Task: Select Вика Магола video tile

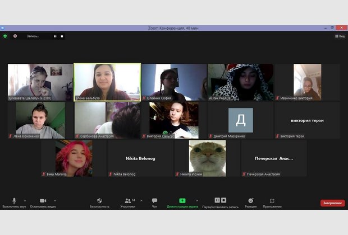Action: 74,158
